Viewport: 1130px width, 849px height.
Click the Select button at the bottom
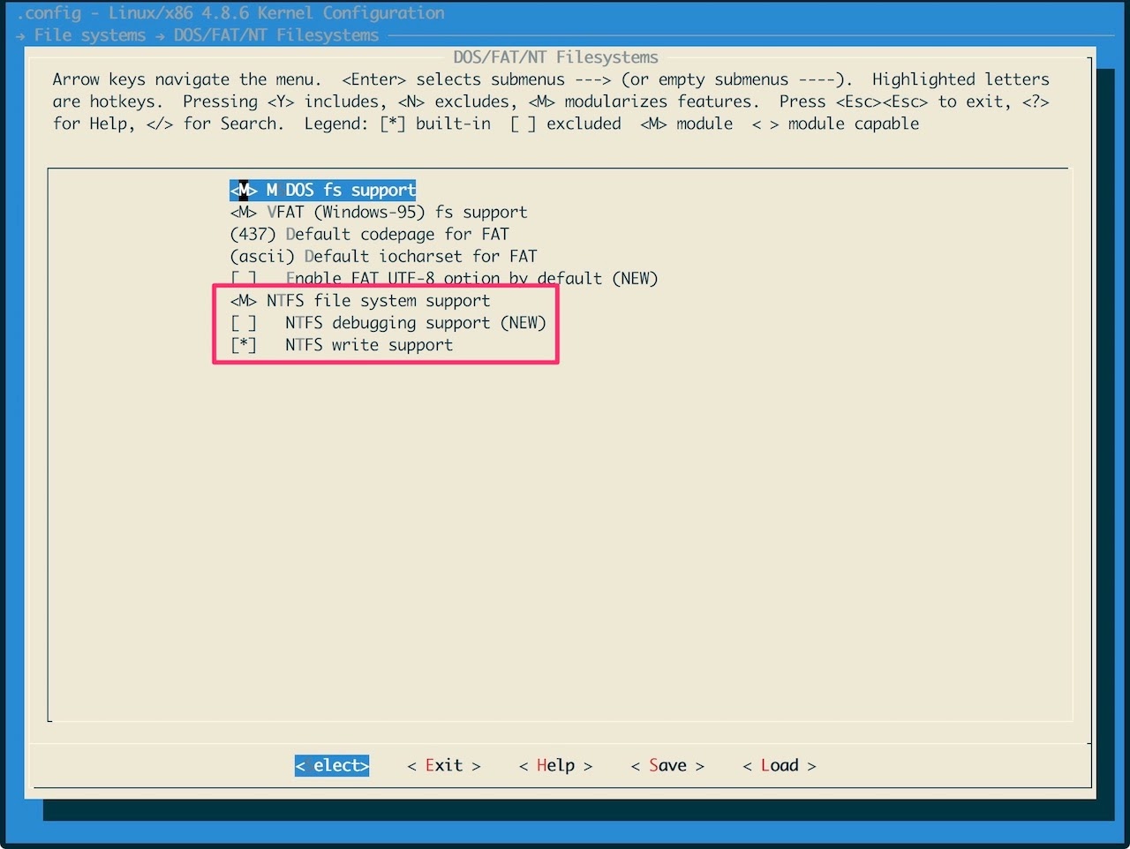coord(332,765)
